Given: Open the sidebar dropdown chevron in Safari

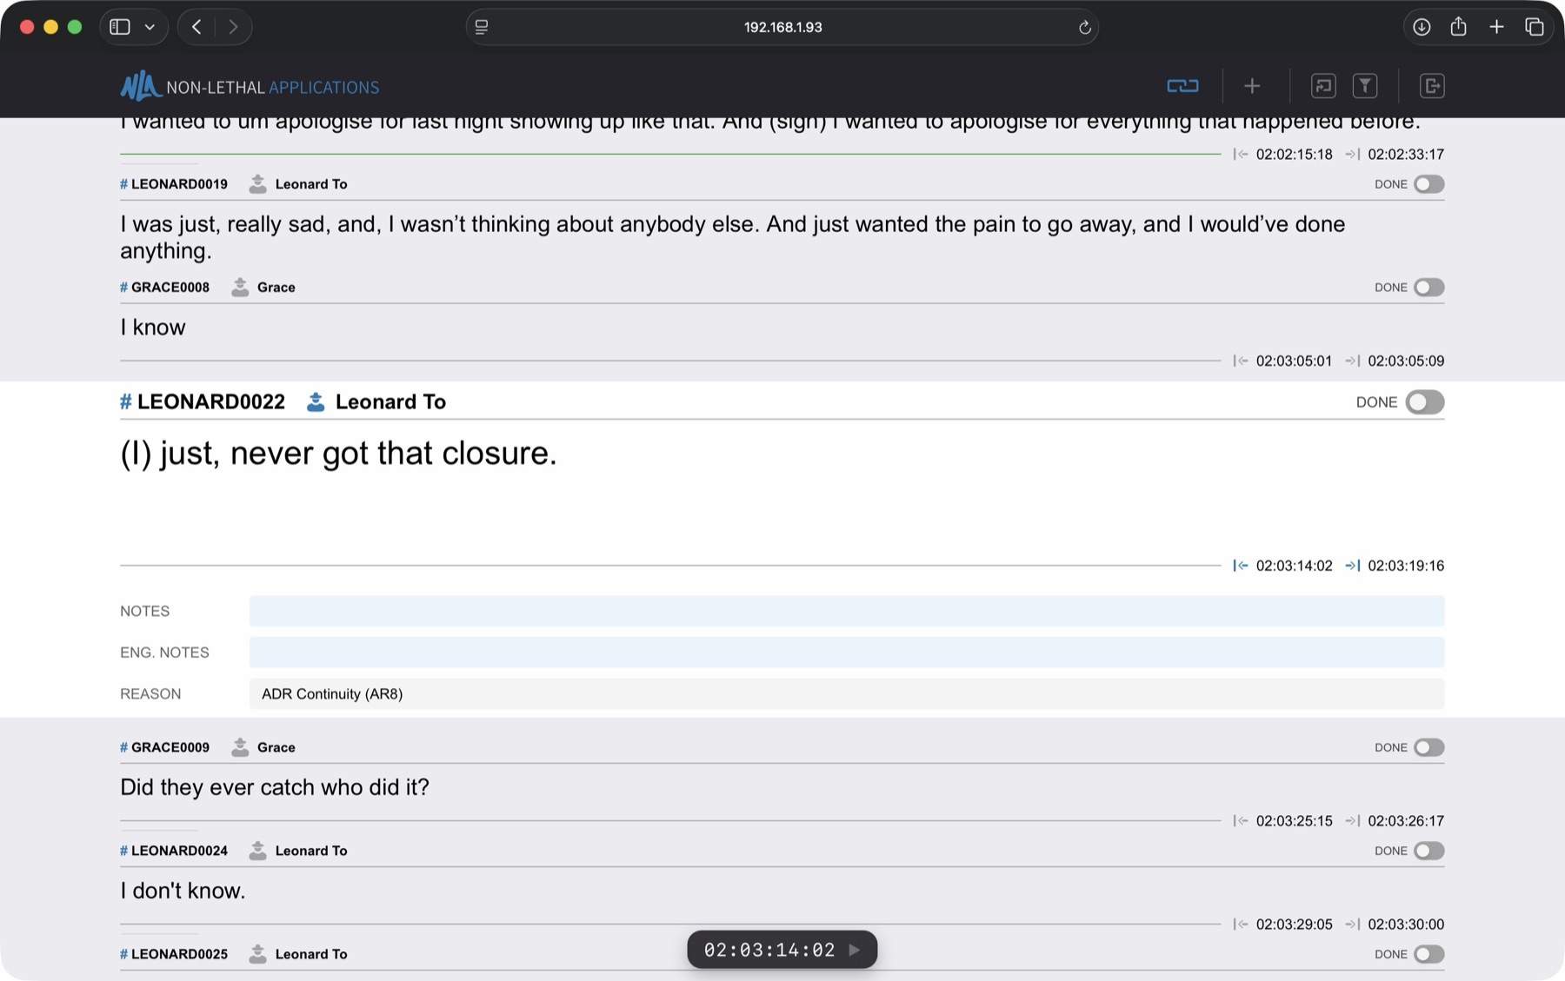Looking at the screenshot, I should pyautogui.click(x=150, y=27).
